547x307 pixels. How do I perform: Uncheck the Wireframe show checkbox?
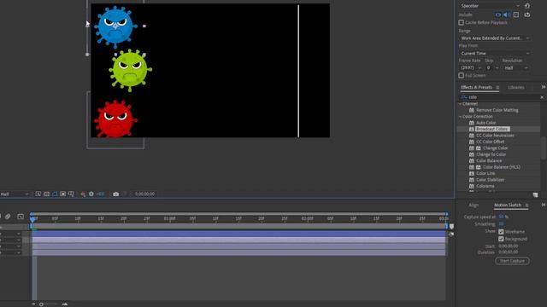[x=501, y=232]
